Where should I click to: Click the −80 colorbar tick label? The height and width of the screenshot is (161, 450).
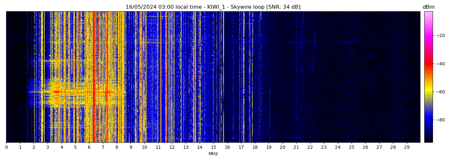pyautogui.click(x=439, y=120)
